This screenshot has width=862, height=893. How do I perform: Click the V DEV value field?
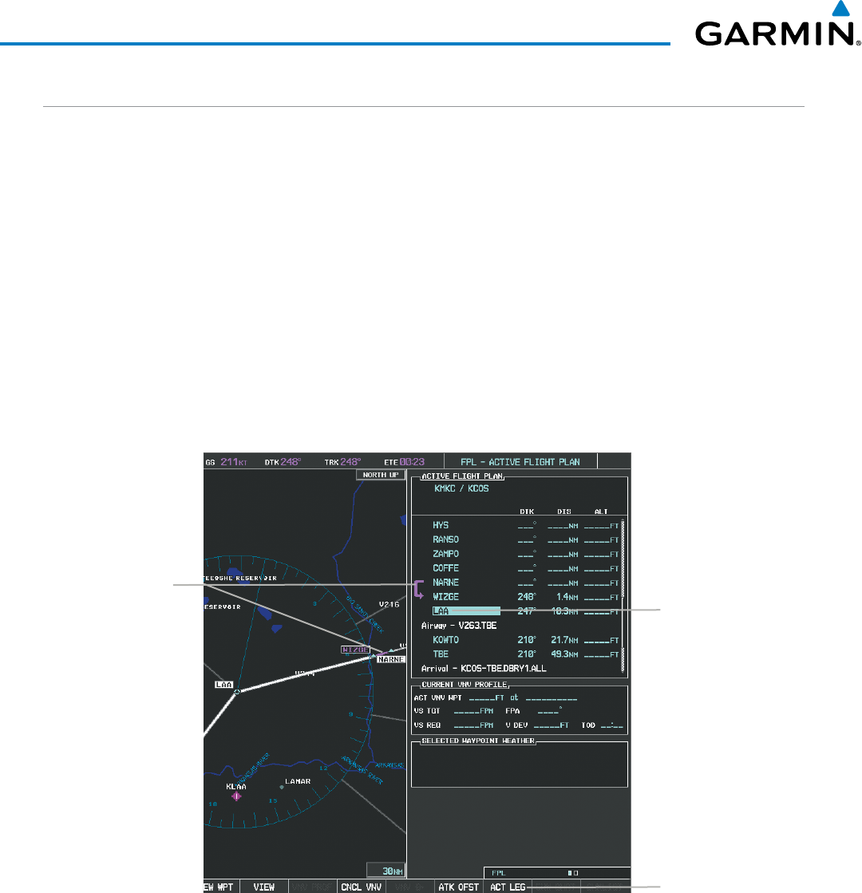[x=551, y=725]
